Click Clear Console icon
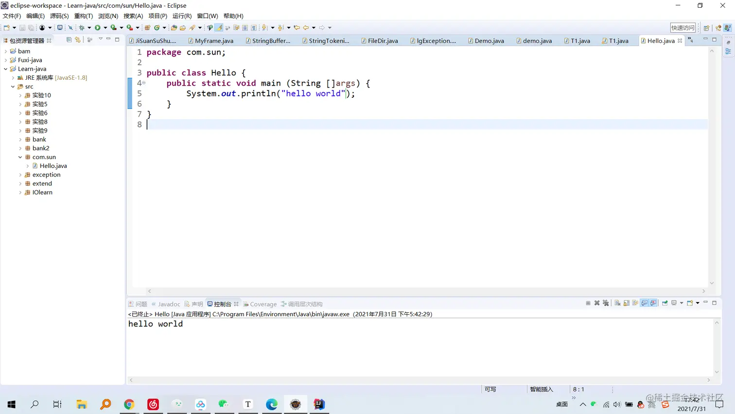Viewport: 735px width, 414px height. coord(617,303)
